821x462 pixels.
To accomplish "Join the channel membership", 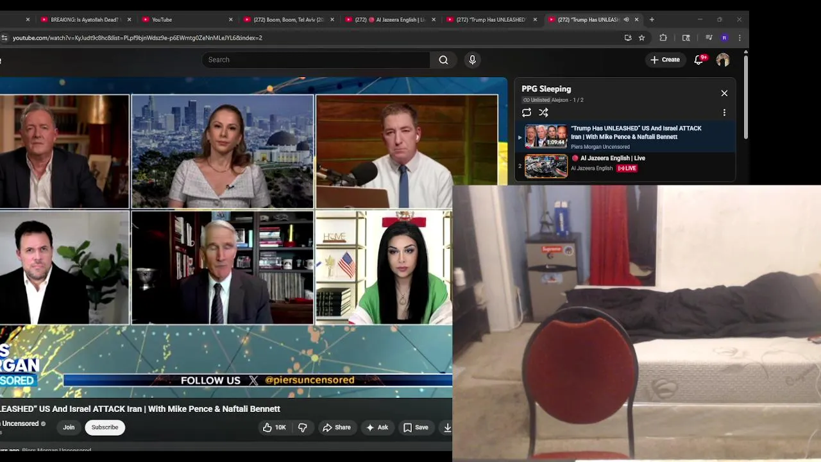I will click(69, 427).
